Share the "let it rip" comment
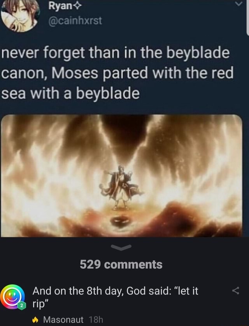Image resolution: width=249 pixels, height=326 pixels. tap(235, 291)
